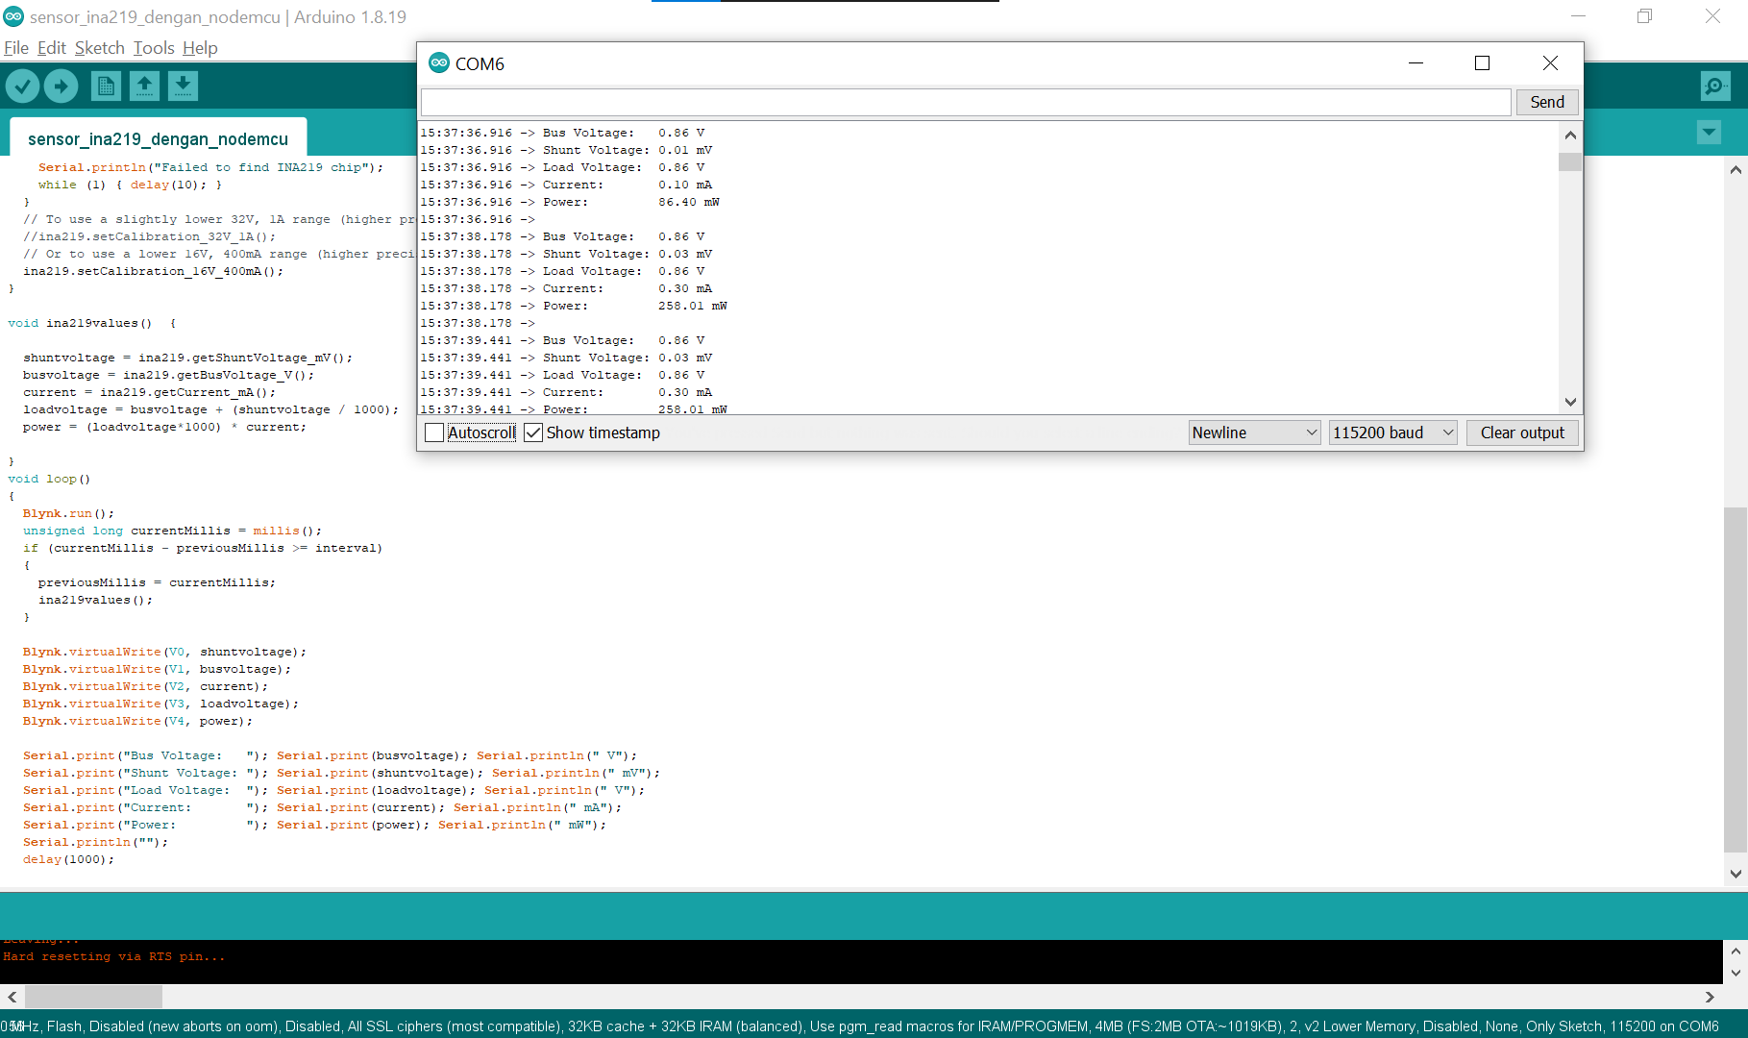Minimize the COM6 window
This screenshot has height=1038, width=1748.
point(1416,62)
